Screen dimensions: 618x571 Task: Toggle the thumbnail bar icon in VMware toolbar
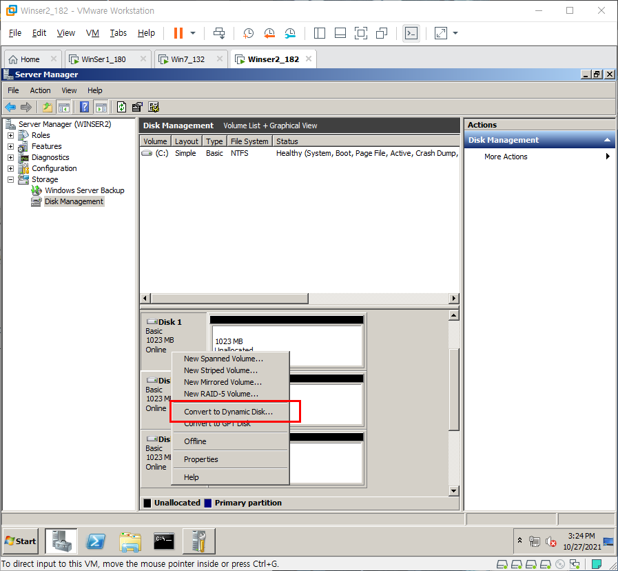(340, 33)
